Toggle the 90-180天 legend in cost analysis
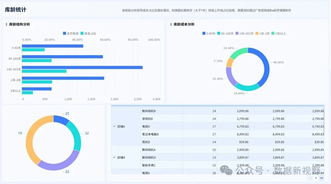This screenshot has height=184, width=331. (x=225, y=34)
